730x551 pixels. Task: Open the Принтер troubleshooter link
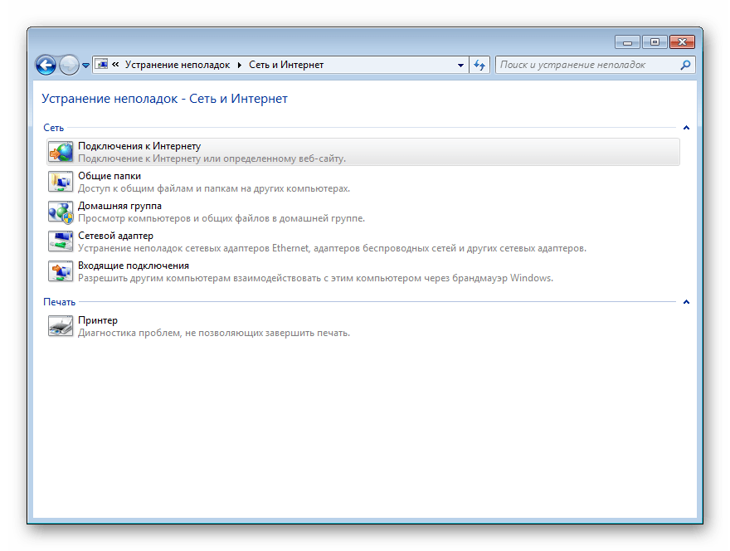[98, 320]
